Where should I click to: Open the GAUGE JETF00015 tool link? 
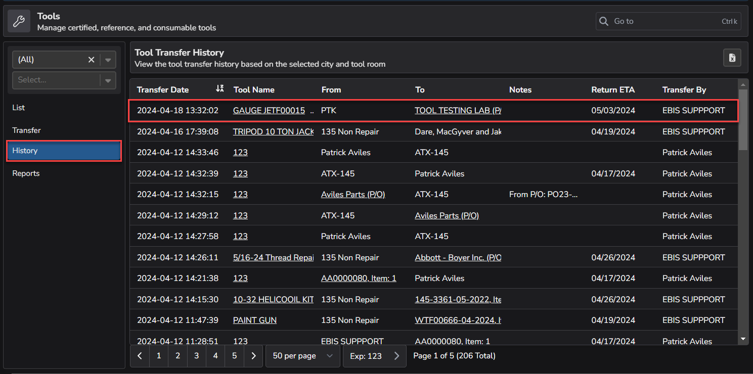click(x=269, y=110)
